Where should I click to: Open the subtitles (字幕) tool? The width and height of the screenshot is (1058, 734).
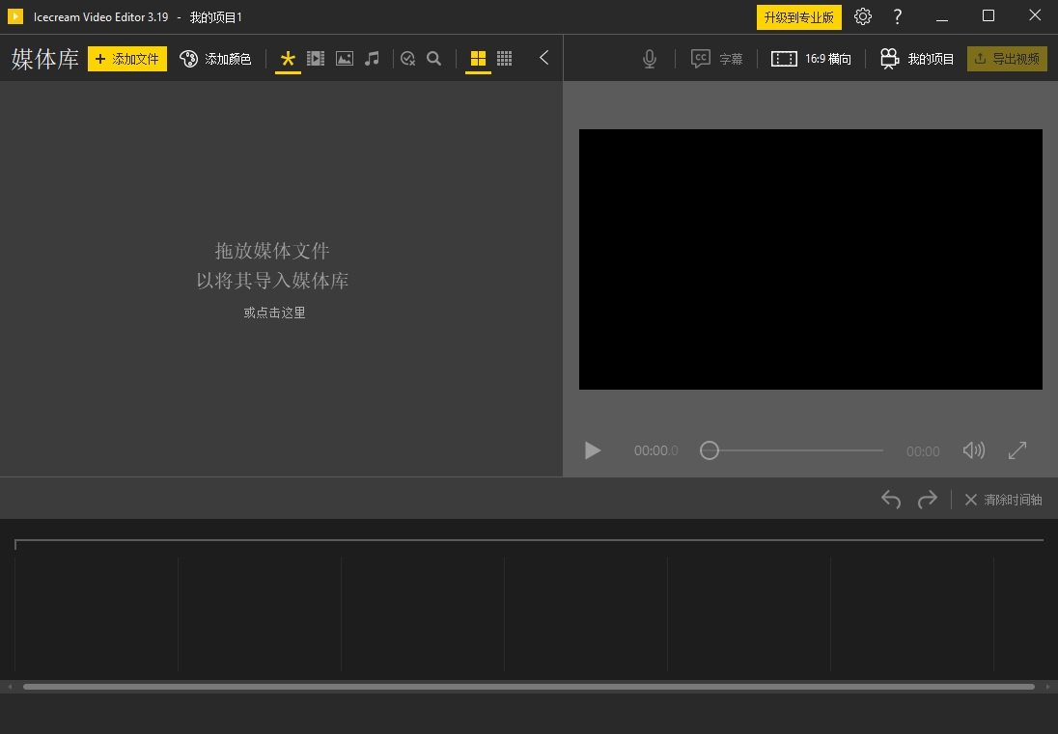tap(717, 59)
